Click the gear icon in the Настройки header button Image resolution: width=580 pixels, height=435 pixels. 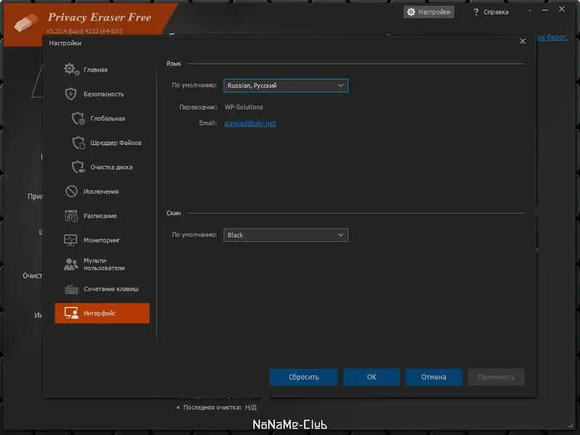tap(411, 12)
